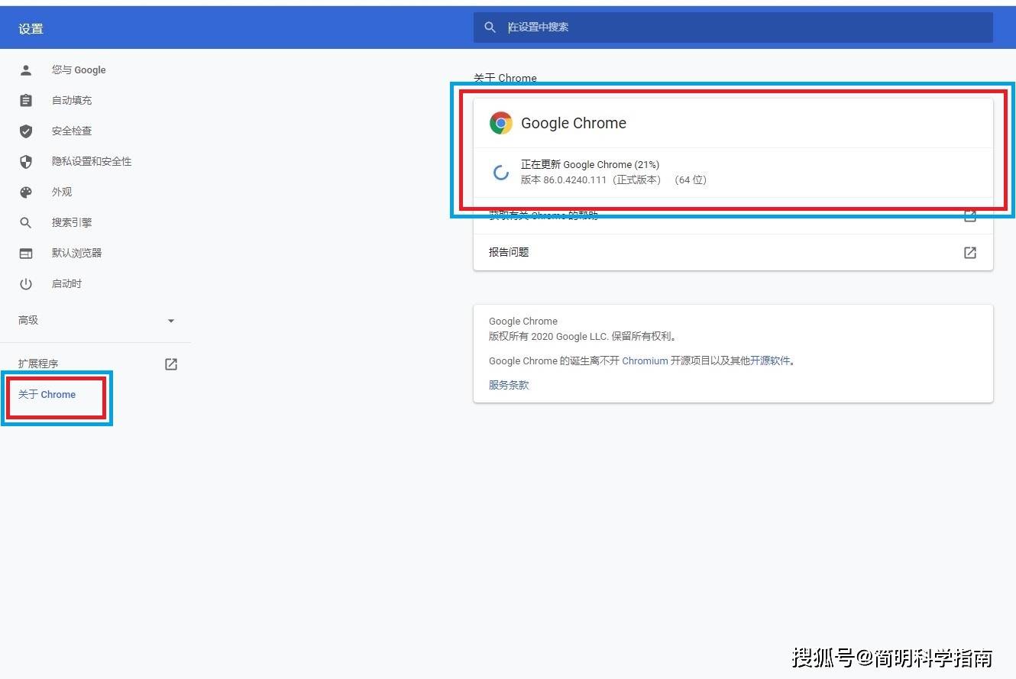Click the Google Chrome heading text
Screen dimensions: 1016x679
click(574, 123)
